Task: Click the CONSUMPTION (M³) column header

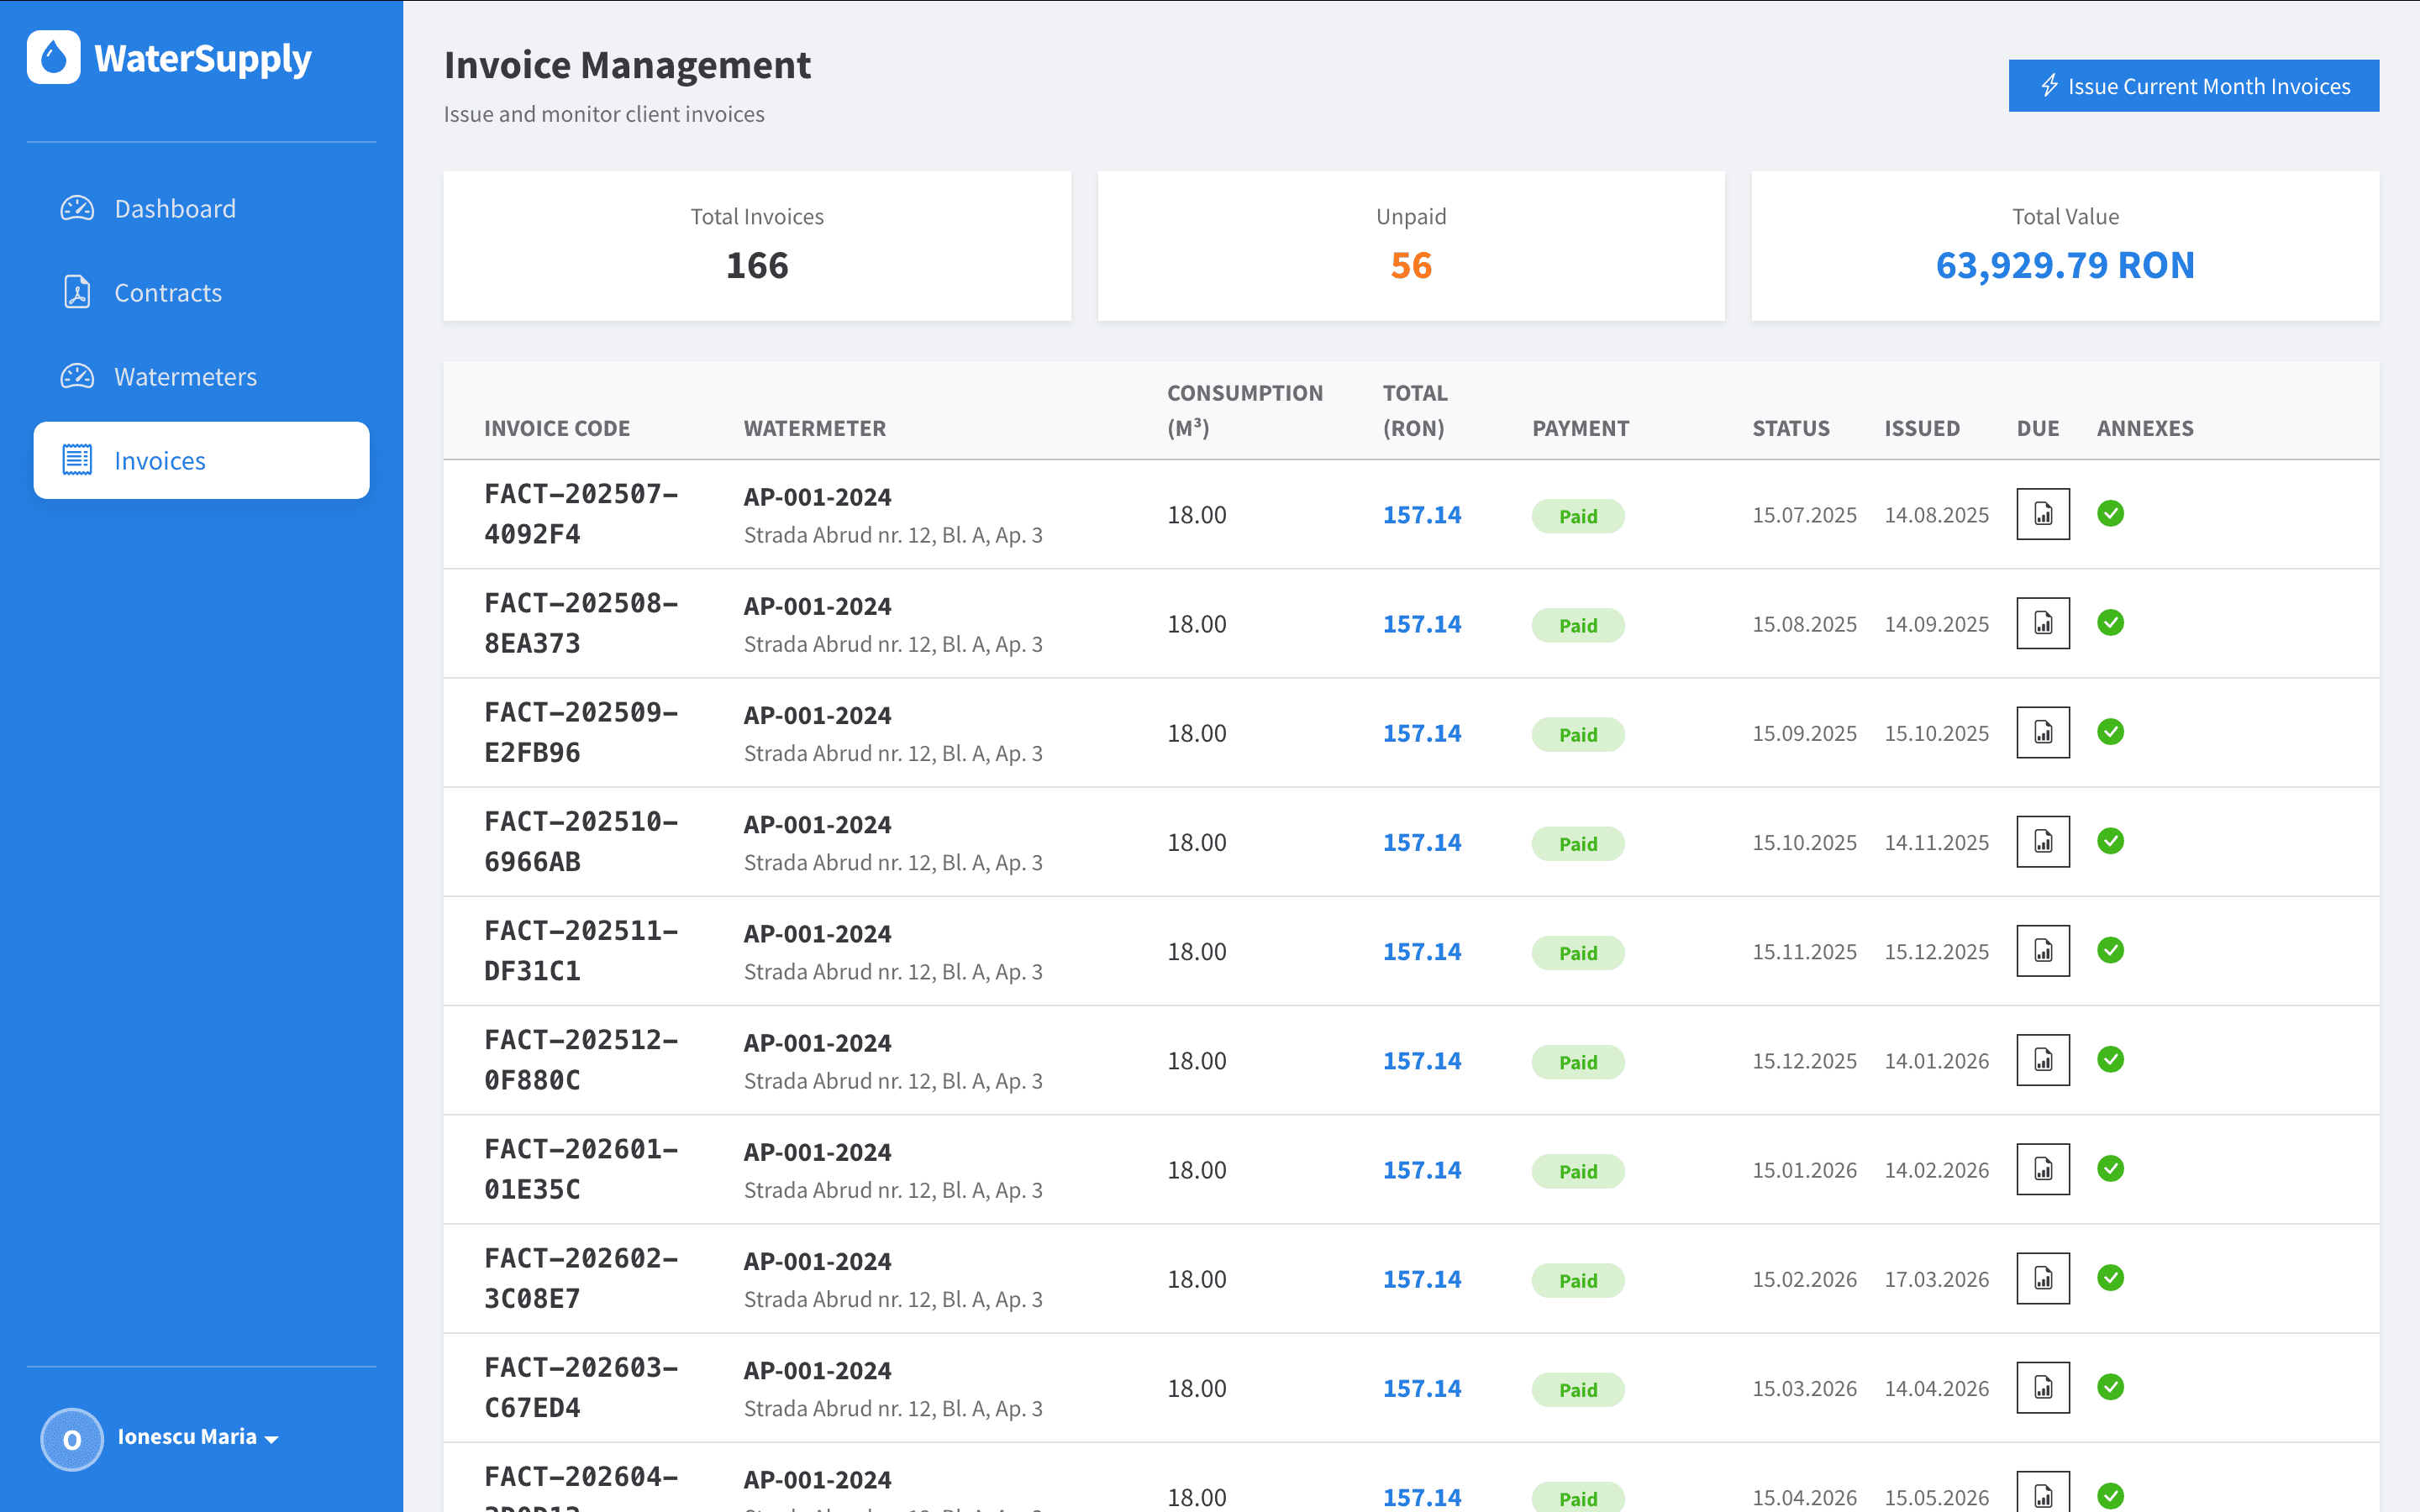Action: pyautogui.click(x=1245, y=410)
